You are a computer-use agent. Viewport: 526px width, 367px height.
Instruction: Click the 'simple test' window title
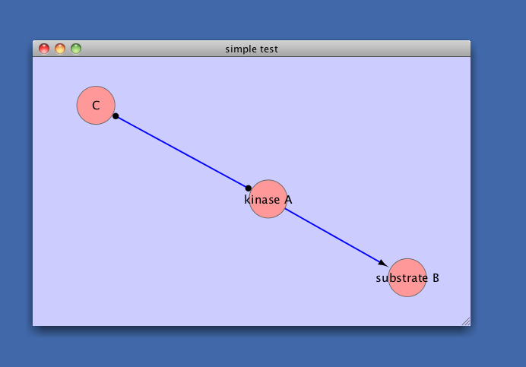pos(252,49)
